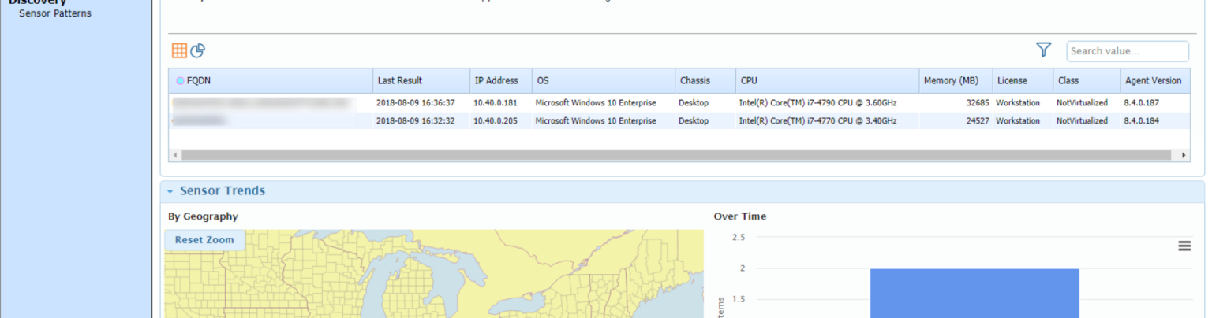Image resolution: width=1212 pixels, height=318 pixels.
Task: Open the chart hamburger menu icon
Action: [1184, 246]
